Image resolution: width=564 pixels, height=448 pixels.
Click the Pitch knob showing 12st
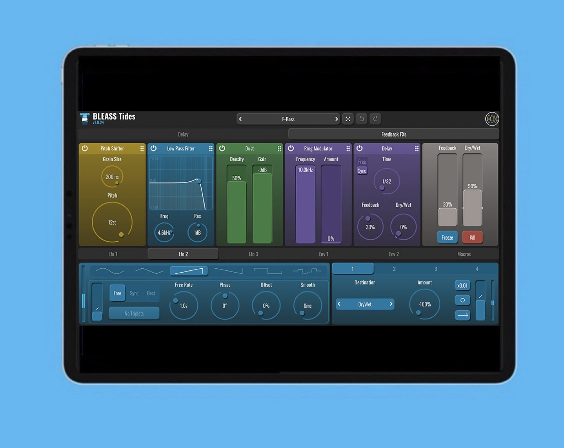click(112, 222)
